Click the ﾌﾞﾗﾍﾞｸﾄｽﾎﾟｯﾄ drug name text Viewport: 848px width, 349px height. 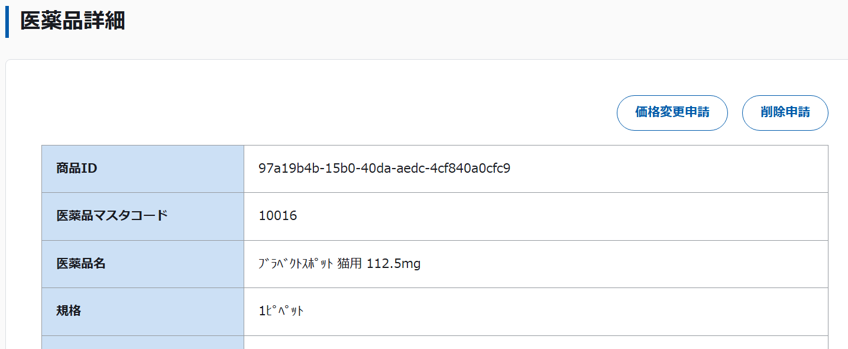(x=296, y=264)
